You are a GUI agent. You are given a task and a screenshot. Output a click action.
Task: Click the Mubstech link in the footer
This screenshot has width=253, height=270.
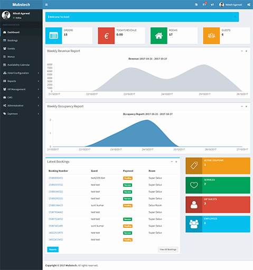[71, 265]
